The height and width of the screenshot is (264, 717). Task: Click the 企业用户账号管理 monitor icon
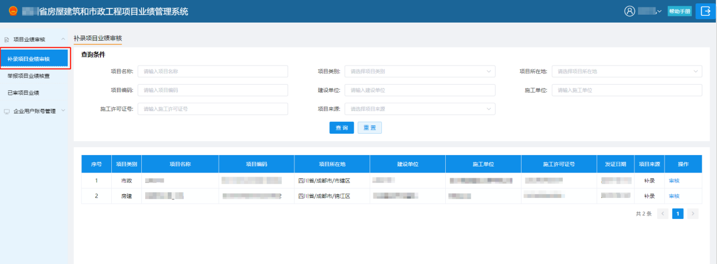7,111
